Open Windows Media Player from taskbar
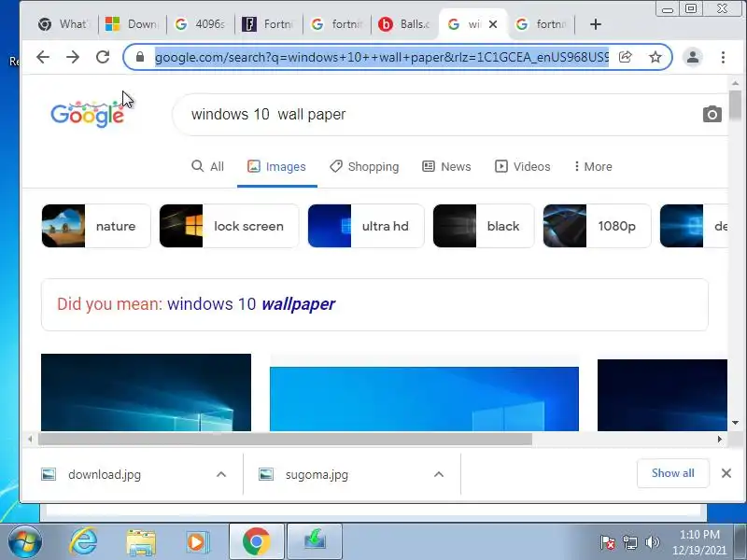The width and height of the screenshot is (747, 560). (197, 542)
